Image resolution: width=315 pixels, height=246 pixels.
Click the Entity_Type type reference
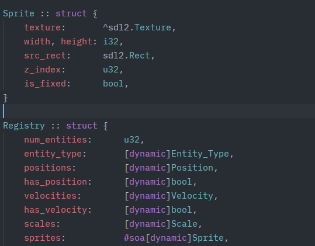coord(200,154)
